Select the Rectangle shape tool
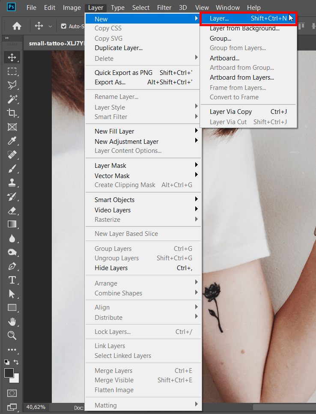 click(x=12, y=308)
